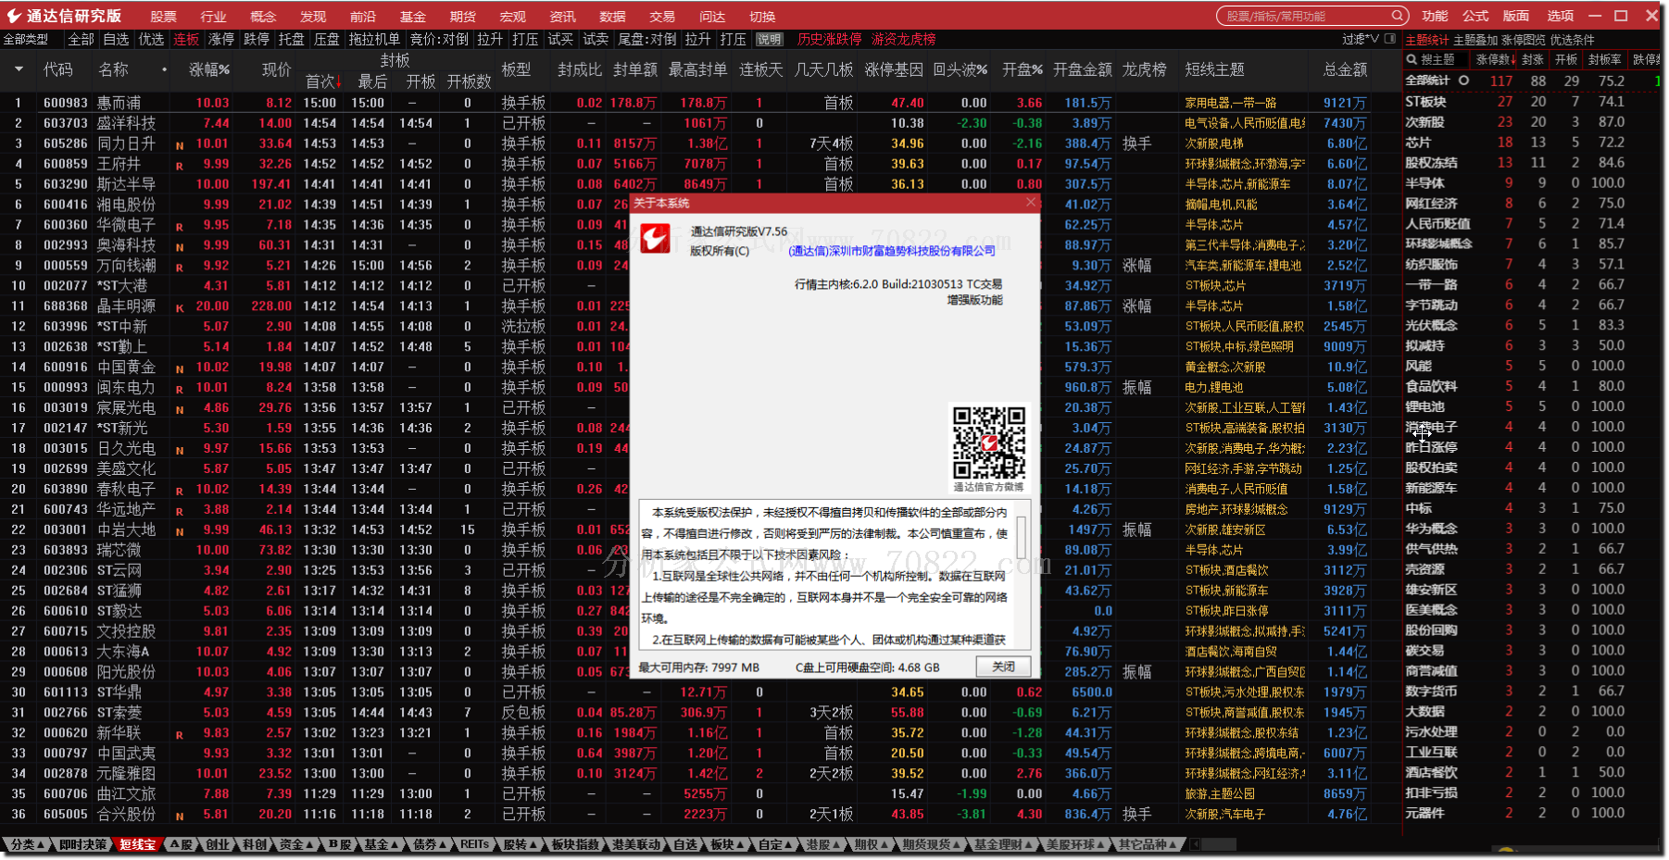Viewport: 1669px width, 860px height.
Task: Click the K marker on 晶丰明源 row
Action: click(180, 308)
